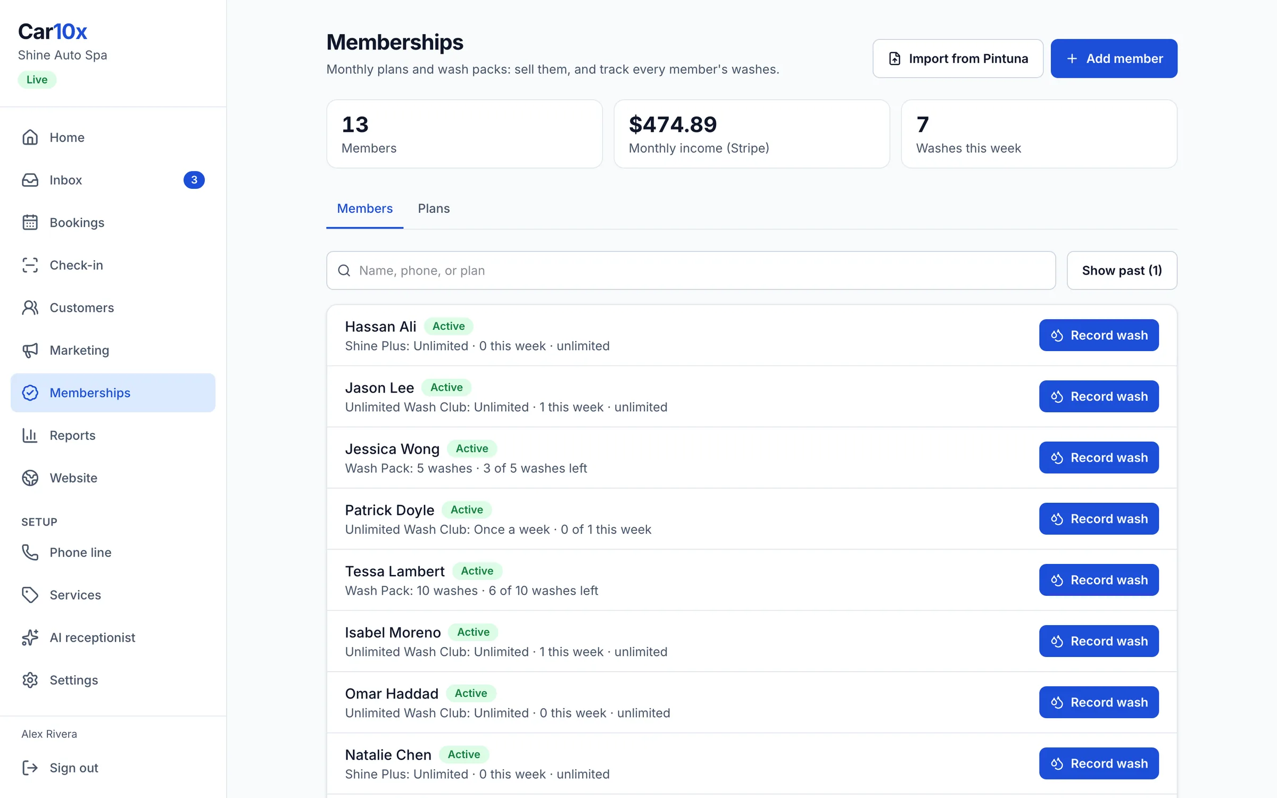1277x798 pixels.
Task: Click the Alex Rivera user name
Action: 49,734
